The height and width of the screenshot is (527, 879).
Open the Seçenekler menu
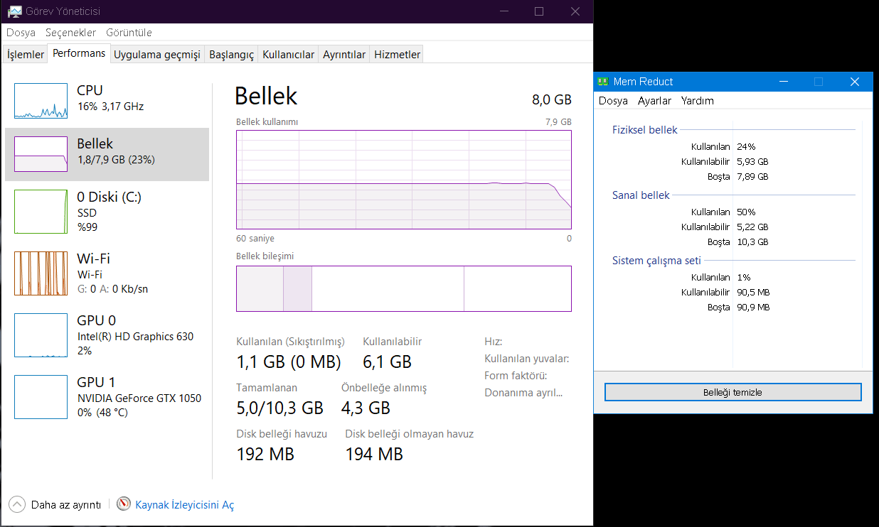pos(70,33)
